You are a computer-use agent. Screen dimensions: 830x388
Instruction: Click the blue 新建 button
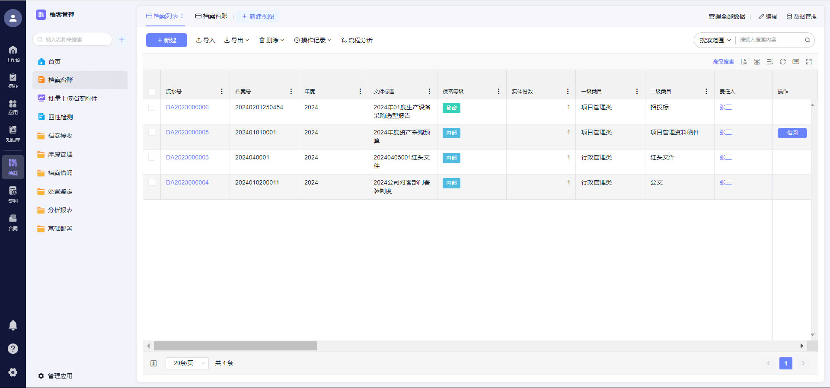tap(166, 40)
